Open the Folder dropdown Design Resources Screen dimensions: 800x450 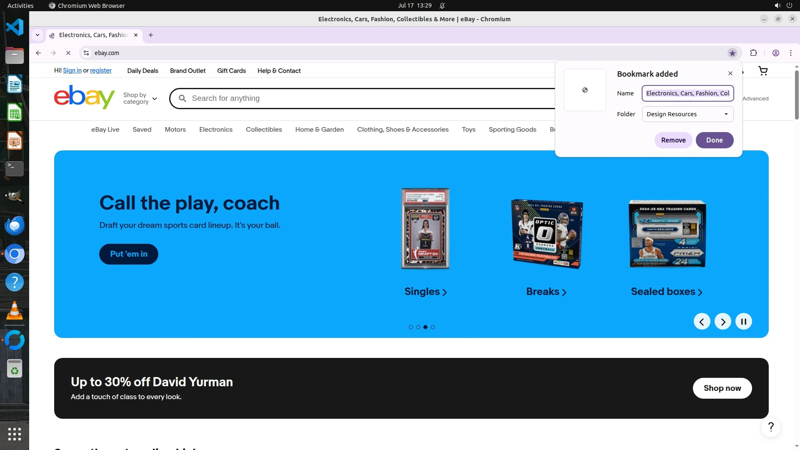pos(687,114)
